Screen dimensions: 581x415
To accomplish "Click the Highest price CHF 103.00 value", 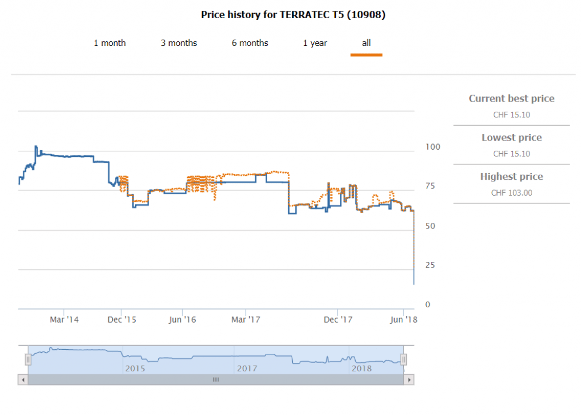I will pyautogui.click(x=511, y=193).
